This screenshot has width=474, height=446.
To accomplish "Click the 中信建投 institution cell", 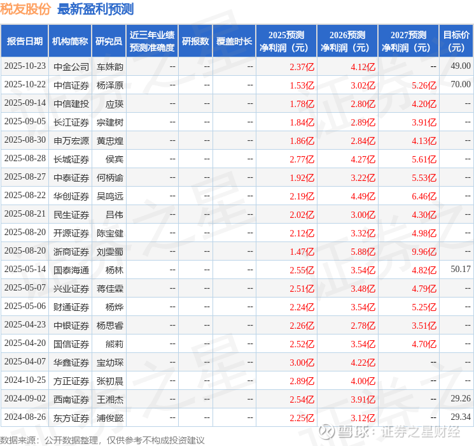I will point(71,104).
